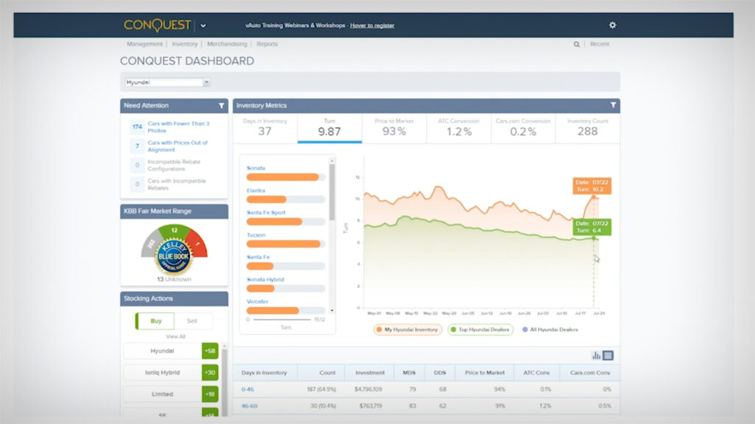Sort by Investment column header
Image resolution: width=755 pixels, height=424 pixels.
click(x=370, y=372)
